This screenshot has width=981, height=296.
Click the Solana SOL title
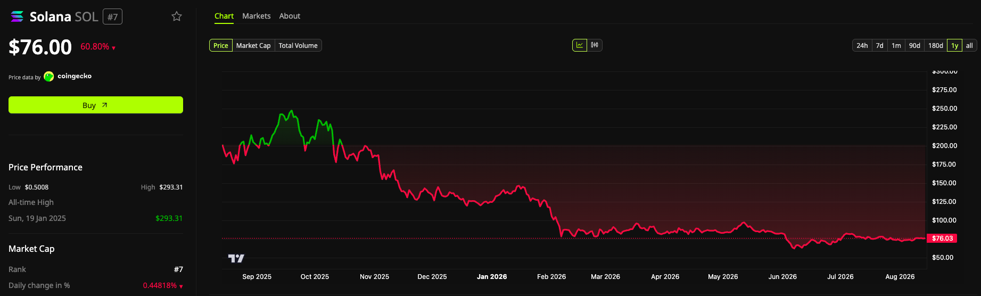point(64,17)
